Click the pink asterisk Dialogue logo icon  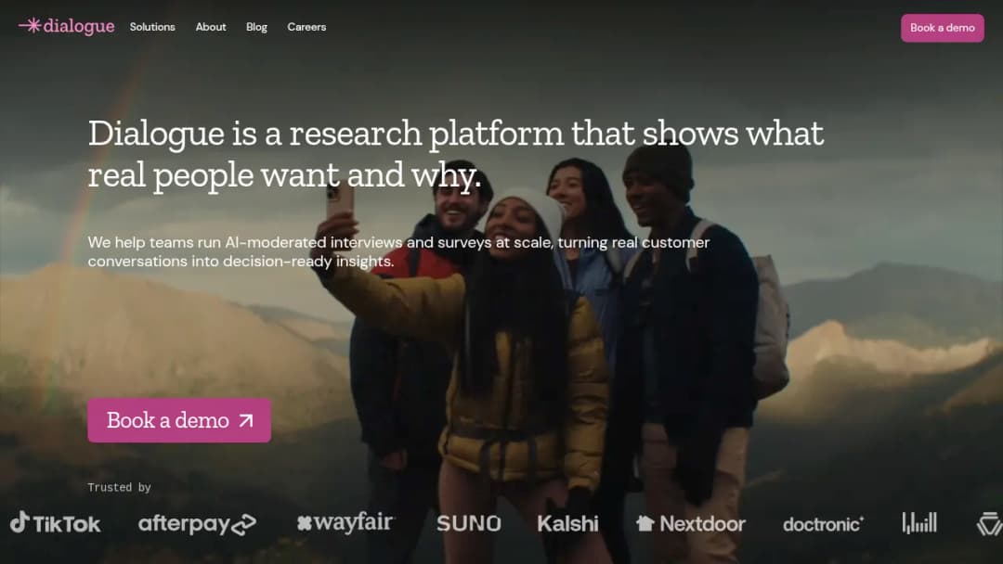click(x=30, y=26)
